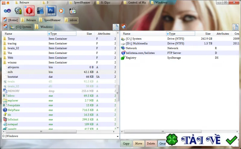Launch the SD gear application icon
Viewport: 241px width, 149px height.
(18, 11)
